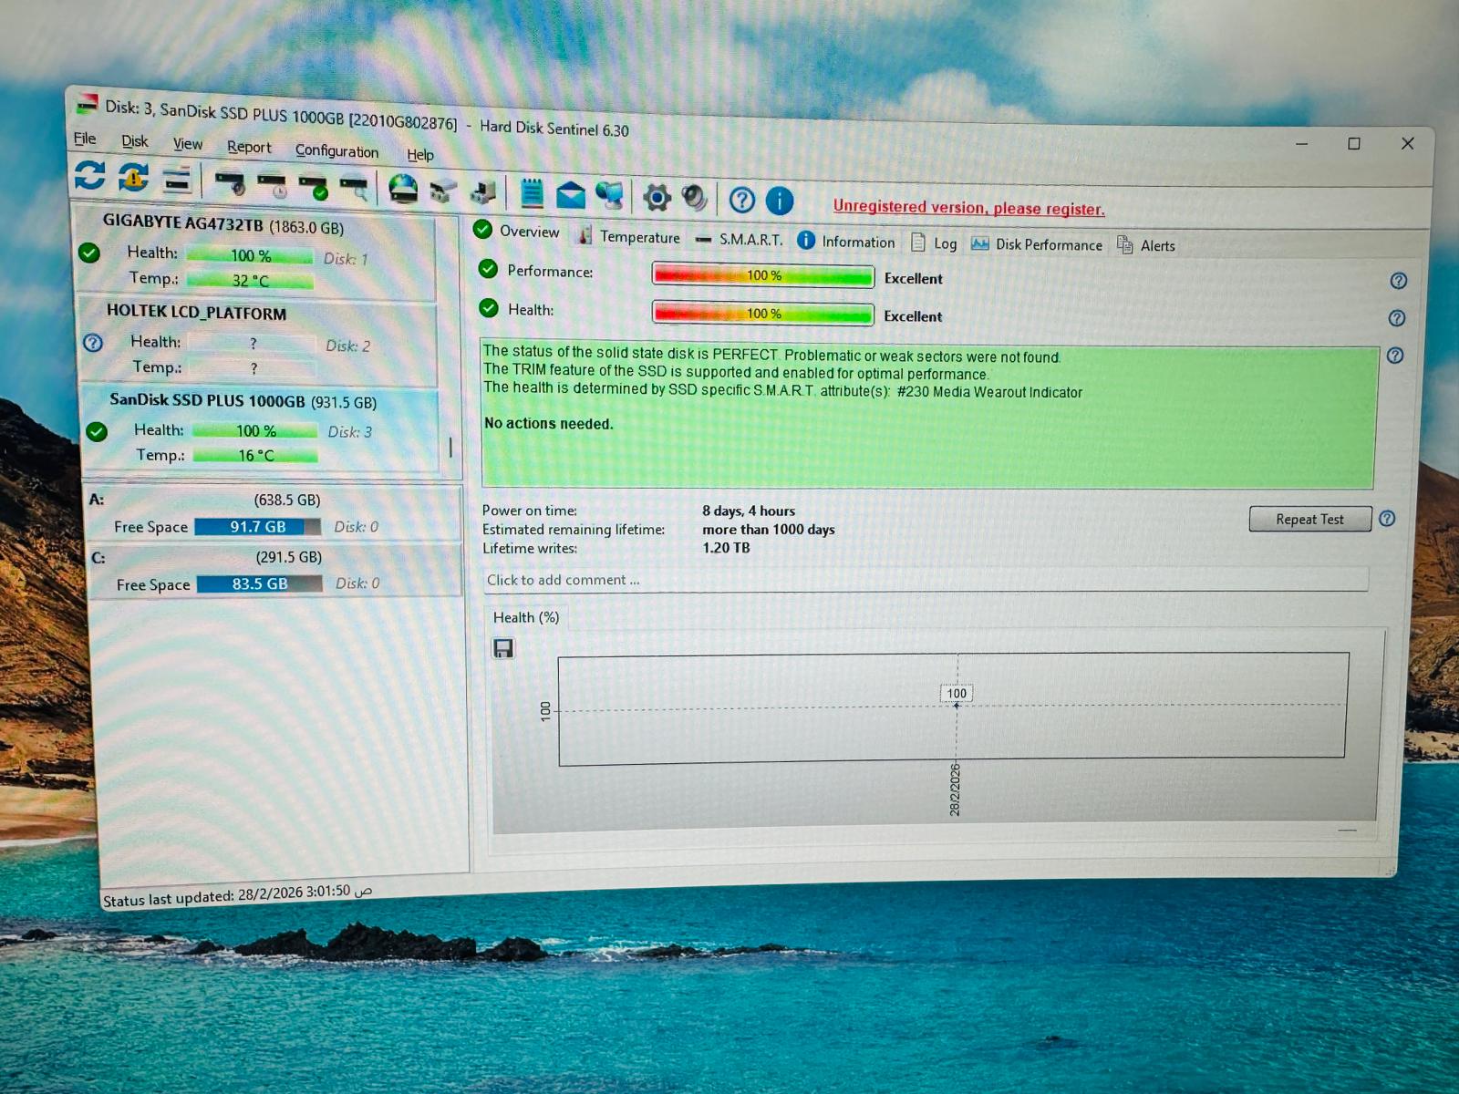Click the Unregistered version register link
The width and height of the screenshot is (1459, 1094).
click(x=968, y=208)
